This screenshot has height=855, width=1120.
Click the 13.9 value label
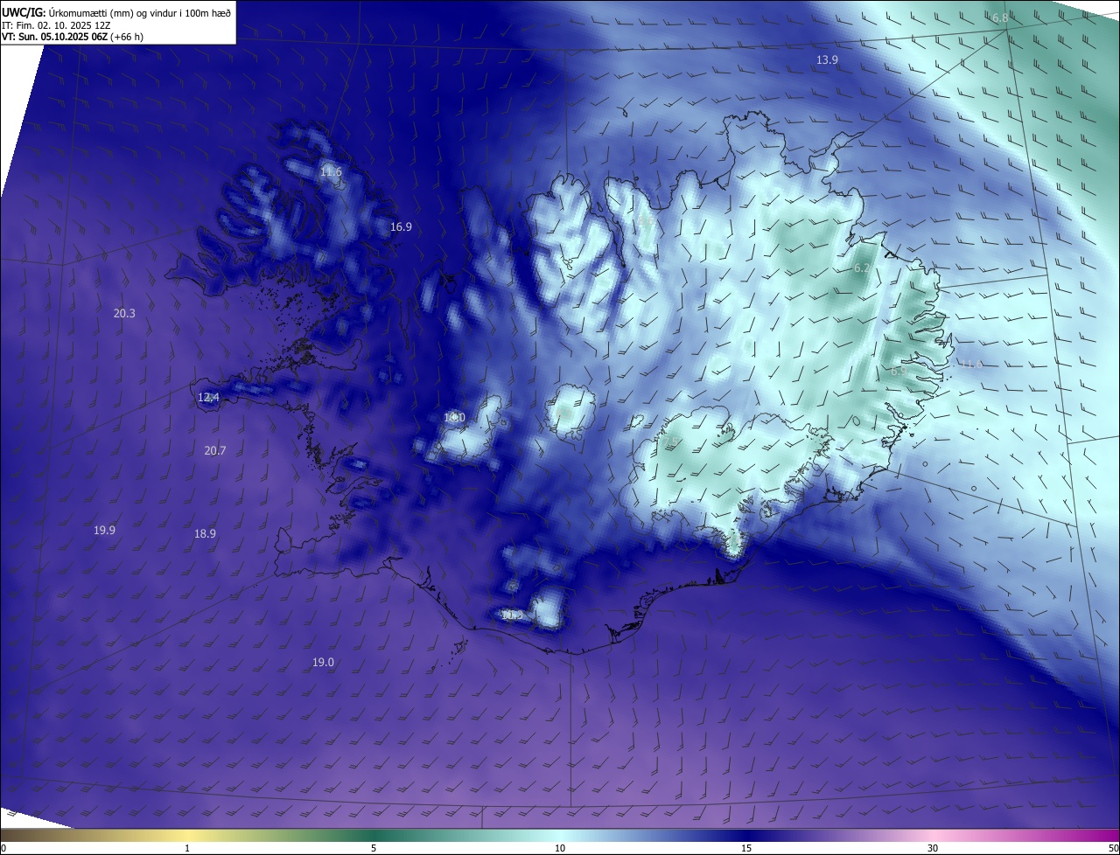[827, 59]
